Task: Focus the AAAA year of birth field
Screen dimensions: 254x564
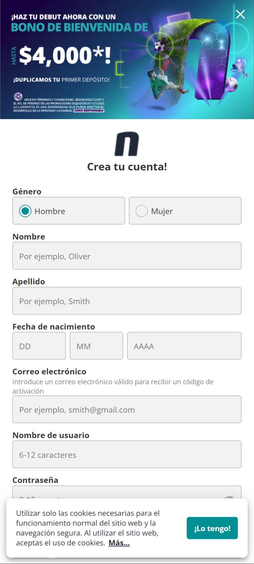Action: (184, 346)
